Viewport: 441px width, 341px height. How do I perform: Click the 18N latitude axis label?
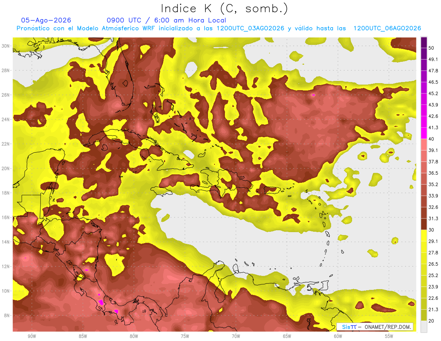point(6,193)
